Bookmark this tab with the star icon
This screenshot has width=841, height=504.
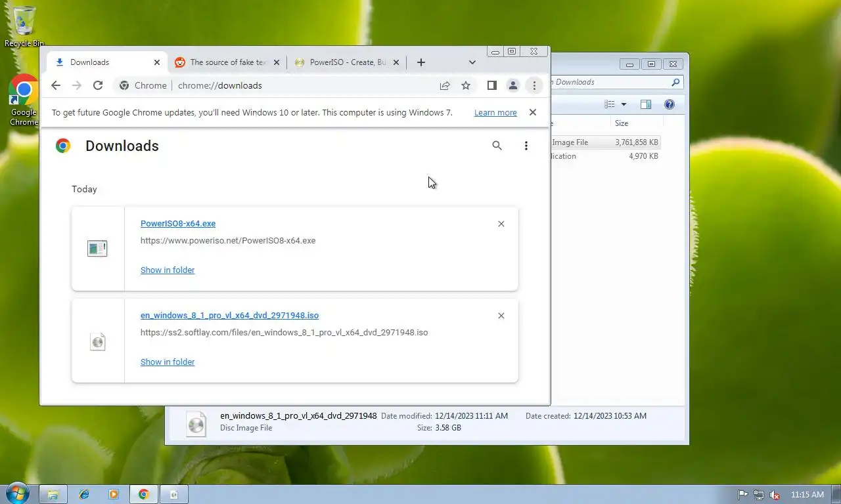pos(466,85)
